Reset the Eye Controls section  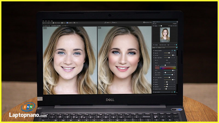[172, 92]
